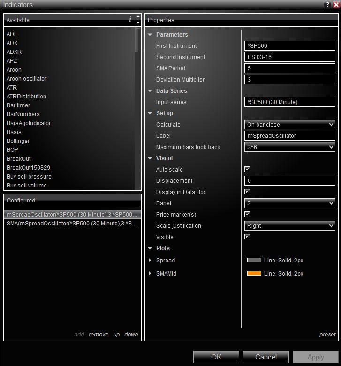This screenshot has height=366, width=341.
Task: Click the Label input field
Action: [289, 136]
